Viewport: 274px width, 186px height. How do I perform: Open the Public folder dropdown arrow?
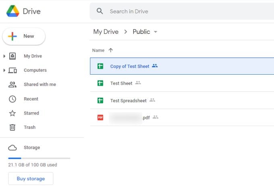point(156,32)
